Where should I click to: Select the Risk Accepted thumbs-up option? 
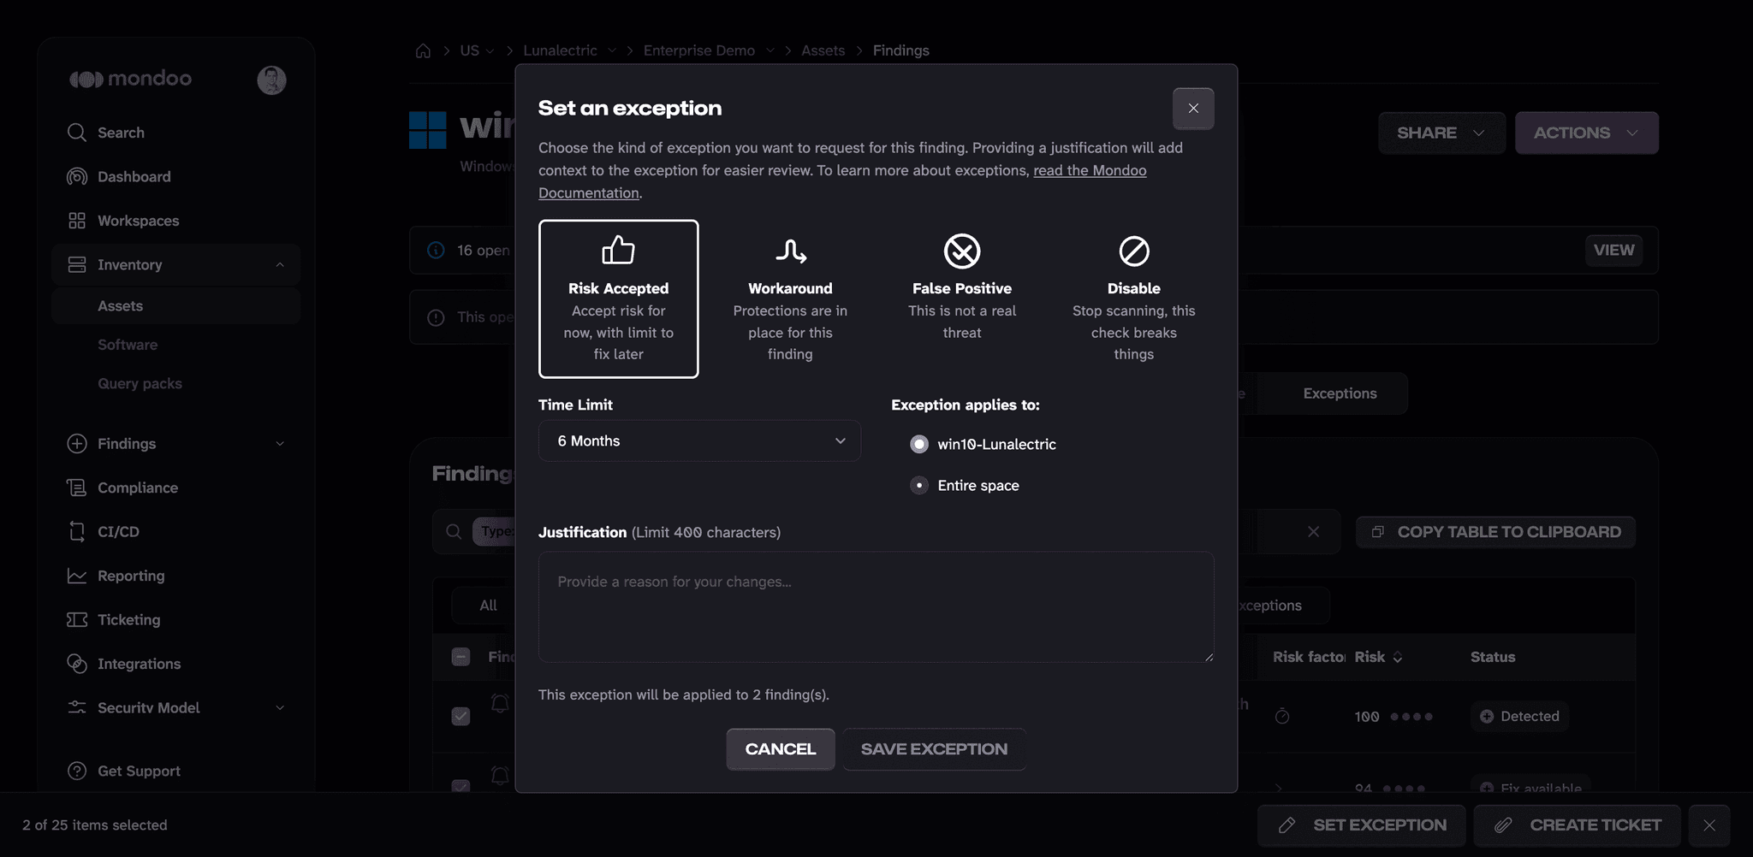click(x=618, y=298)
